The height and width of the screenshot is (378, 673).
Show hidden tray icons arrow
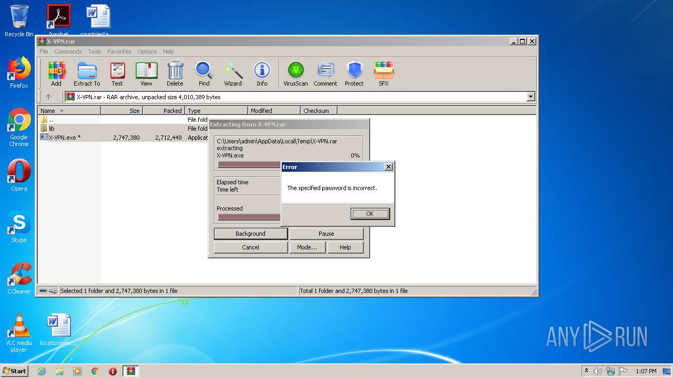tap(586, 371)
